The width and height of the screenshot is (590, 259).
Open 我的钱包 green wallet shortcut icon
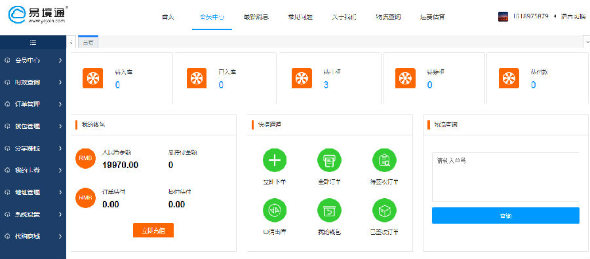329,210
